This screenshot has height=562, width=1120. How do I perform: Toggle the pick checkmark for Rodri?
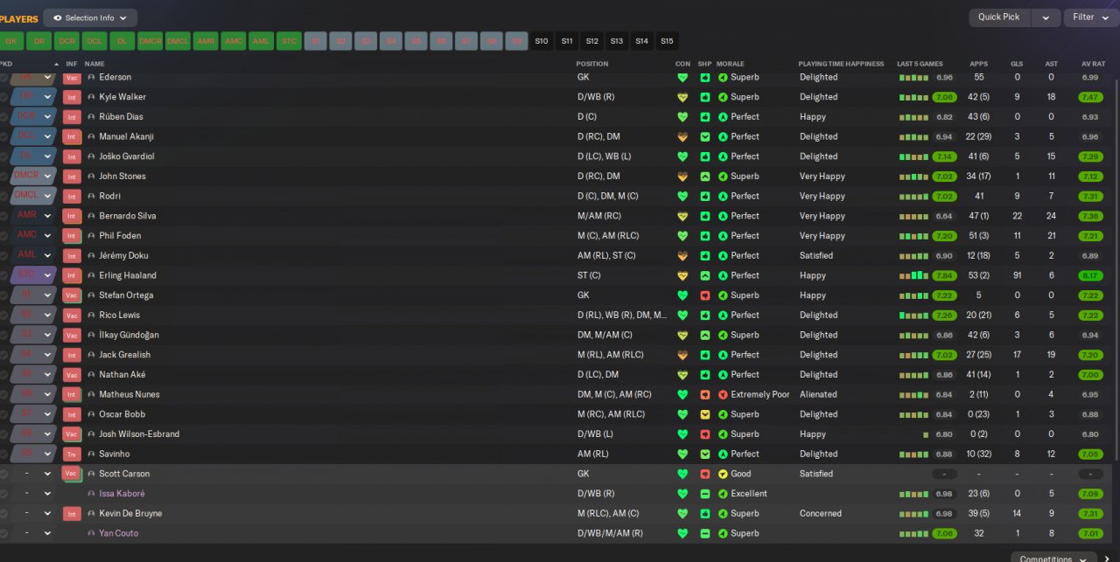(3, 197)
